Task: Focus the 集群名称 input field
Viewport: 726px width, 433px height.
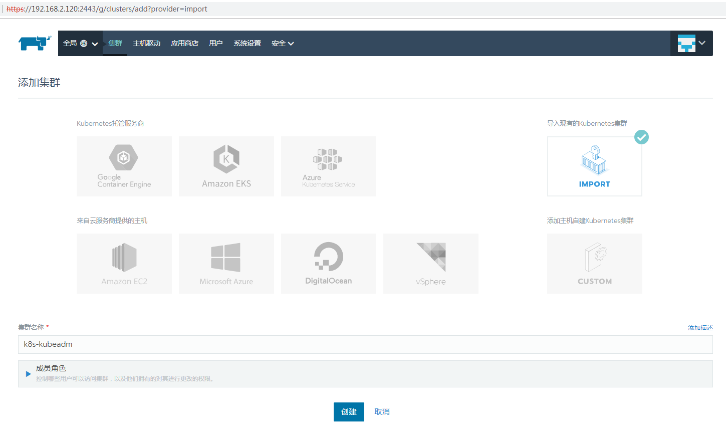Action: pos(365,344)
